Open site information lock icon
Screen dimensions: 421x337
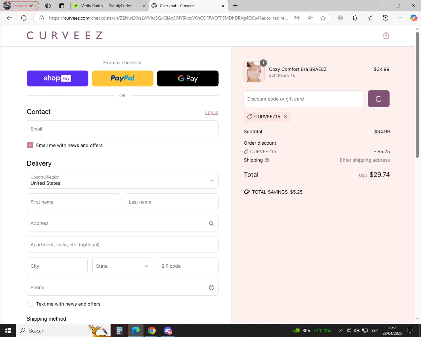coord(42,18)
